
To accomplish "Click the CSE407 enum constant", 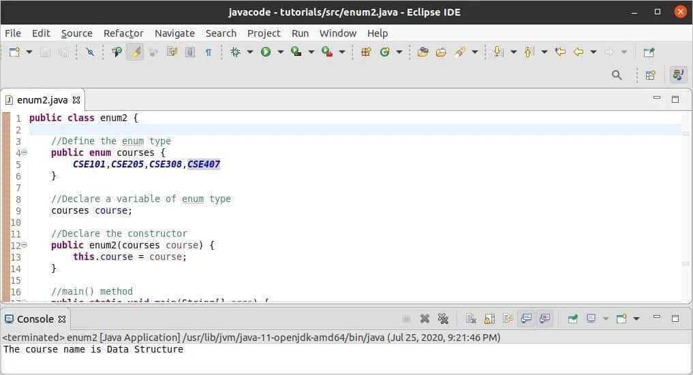I will [x=204, y=164].
